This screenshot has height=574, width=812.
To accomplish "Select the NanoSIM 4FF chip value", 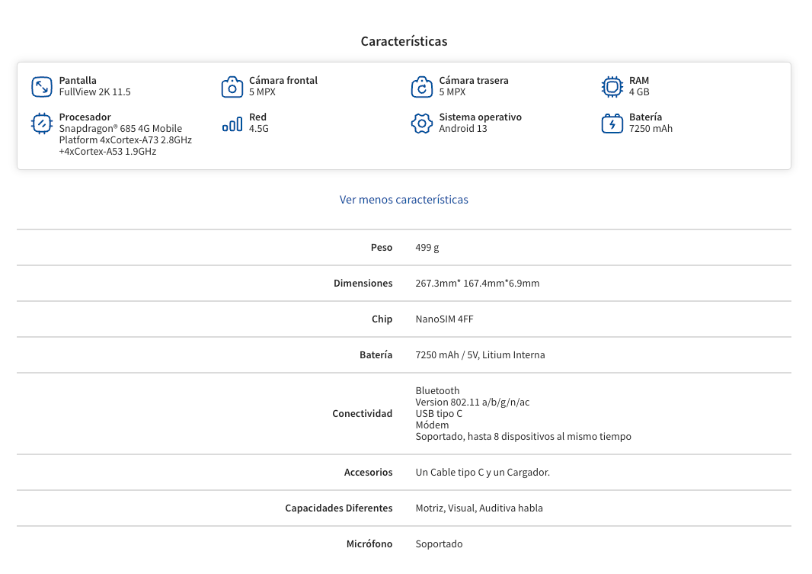I will [x=444, y=319].
